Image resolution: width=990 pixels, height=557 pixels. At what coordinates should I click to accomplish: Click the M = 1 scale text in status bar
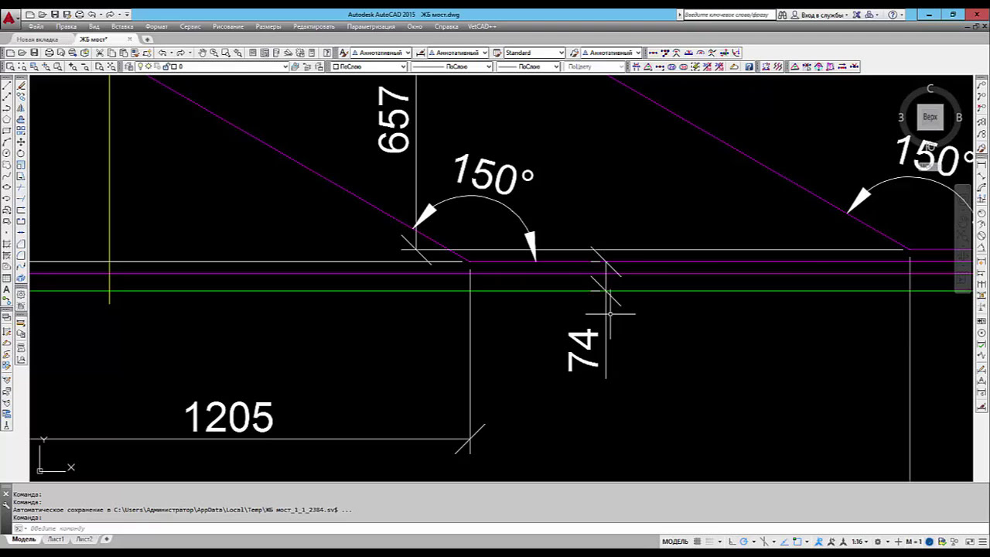pyautogui.click(x=913, y=542)
